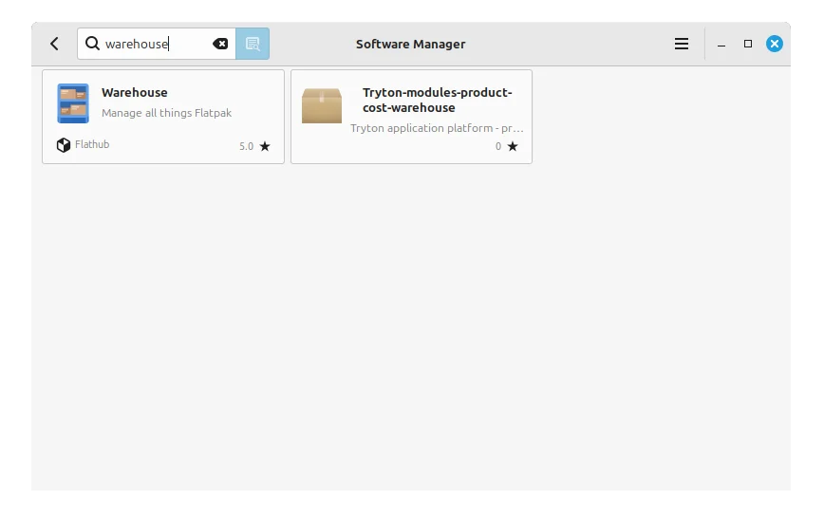Click 'Manage all things Flatpak' description

click(166, 113)
